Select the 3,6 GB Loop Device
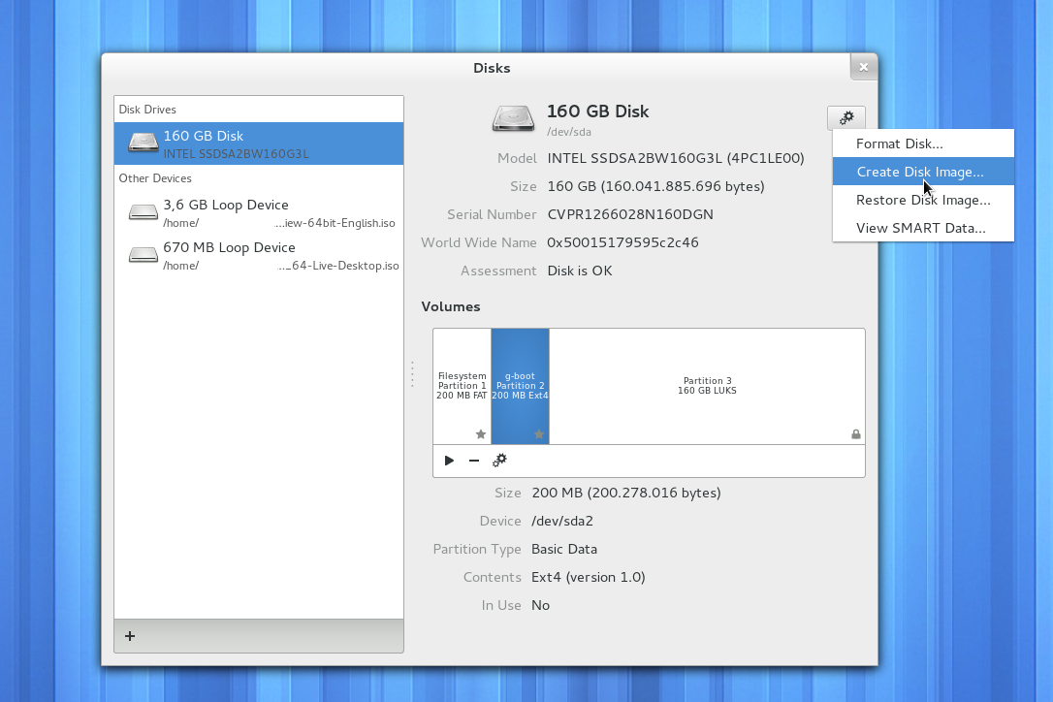The height and width of the screenshot is (702, 1053). pos(259,213)
